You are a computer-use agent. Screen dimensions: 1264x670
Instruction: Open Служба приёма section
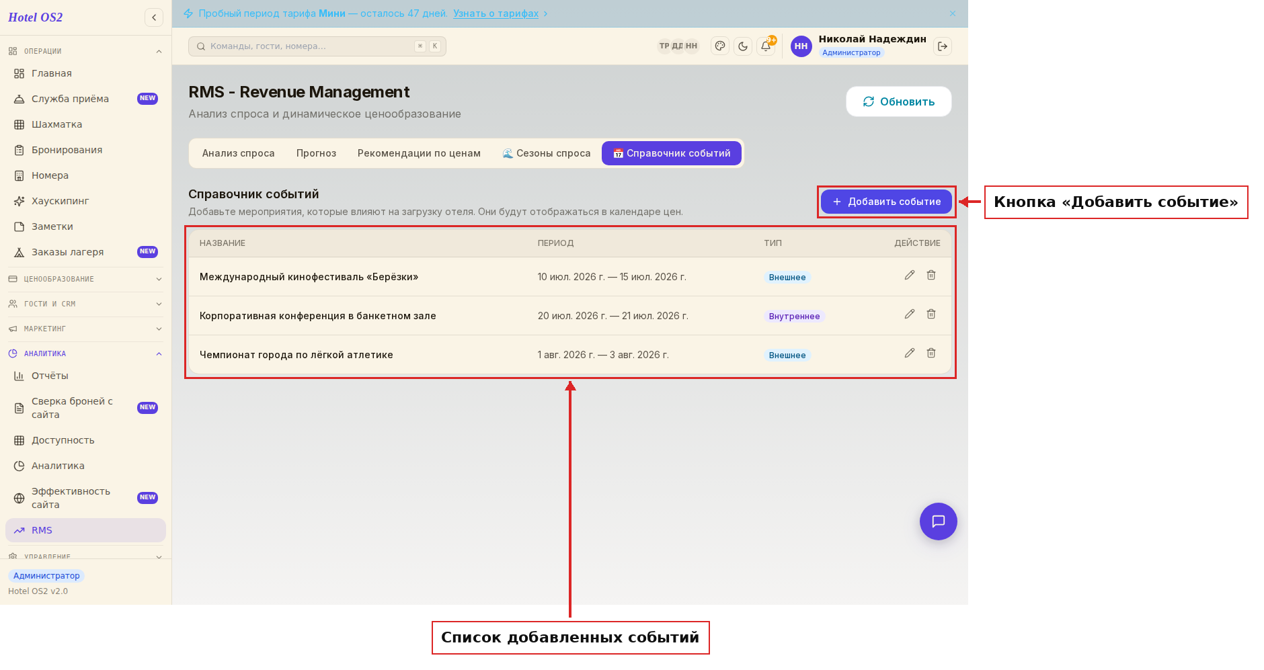(x=85, y=99)
